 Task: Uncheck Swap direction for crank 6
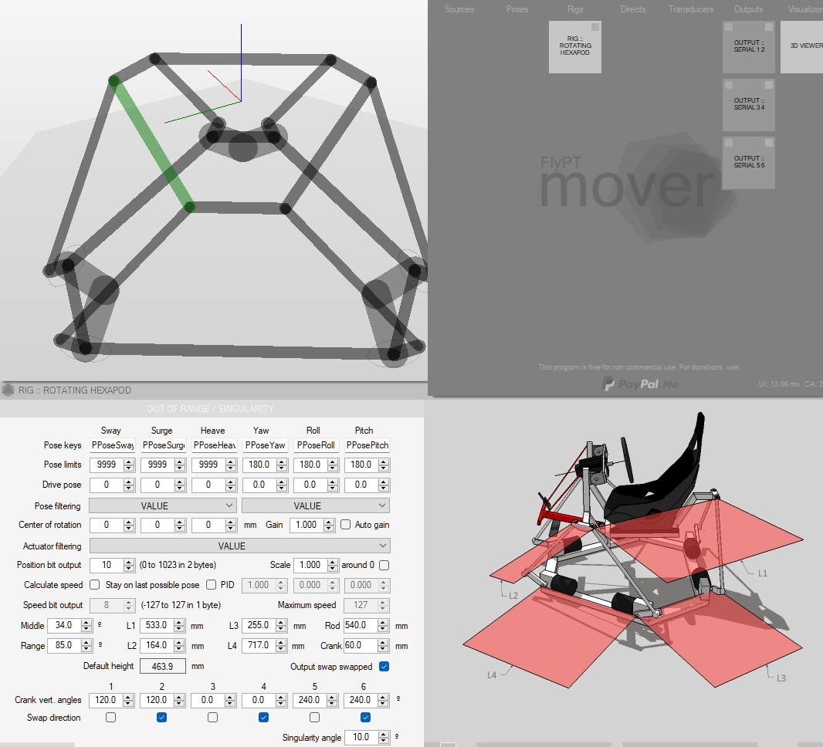pyautogui.click(x=365, y=717)
